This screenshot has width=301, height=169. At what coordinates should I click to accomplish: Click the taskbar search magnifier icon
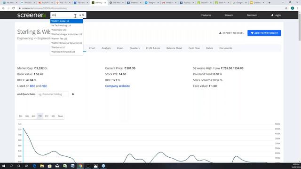pos(11,166)
